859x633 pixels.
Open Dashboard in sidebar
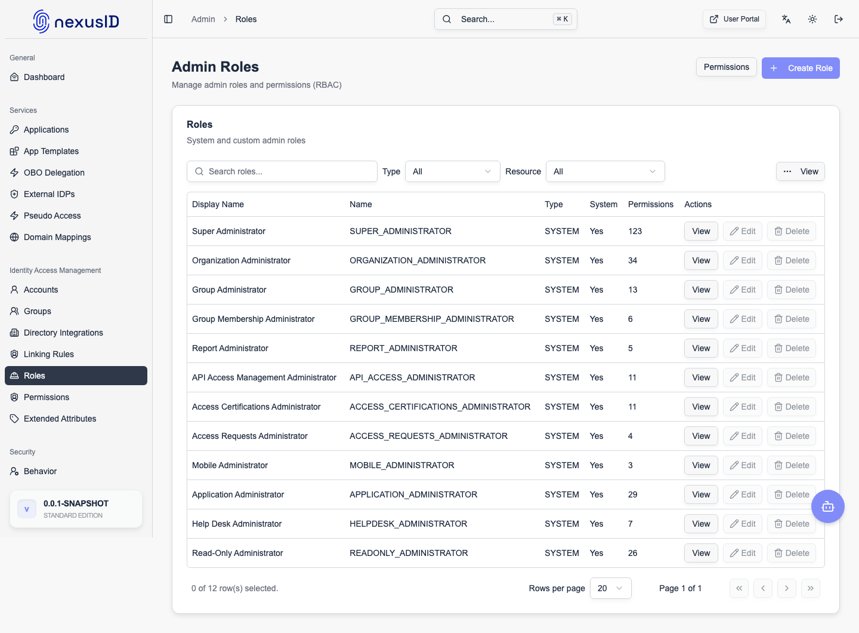pos(76,77)
